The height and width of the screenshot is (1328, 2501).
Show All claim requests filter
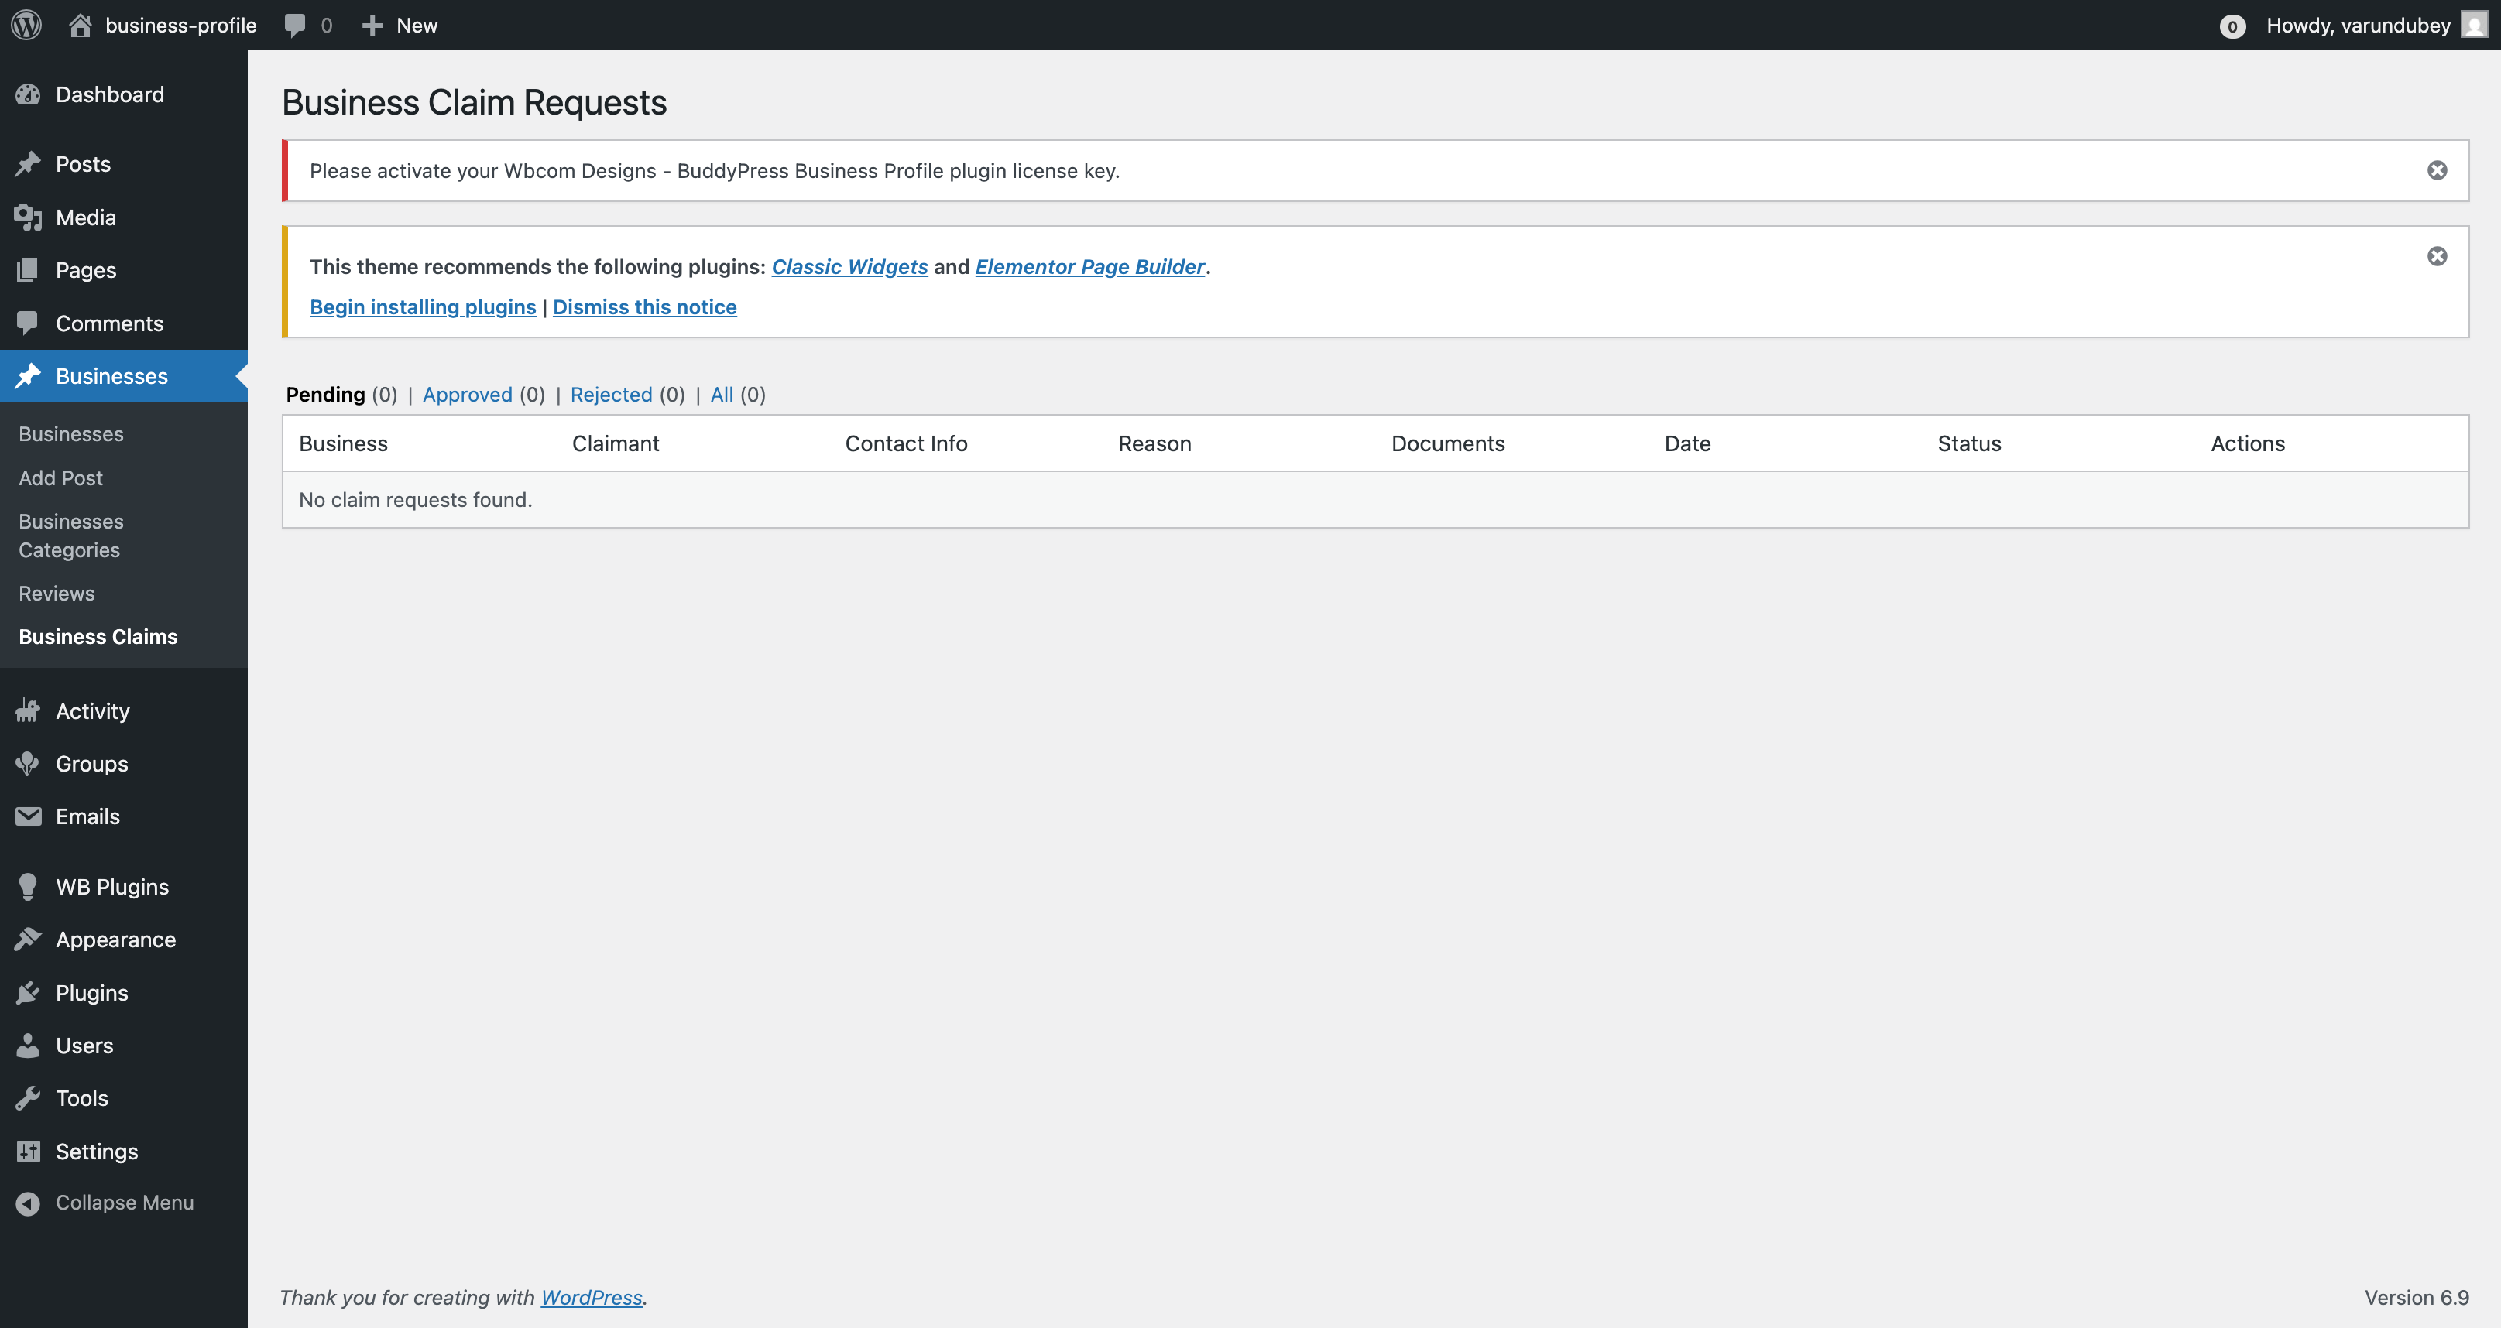pyautogui.click(x=722, y=394)
